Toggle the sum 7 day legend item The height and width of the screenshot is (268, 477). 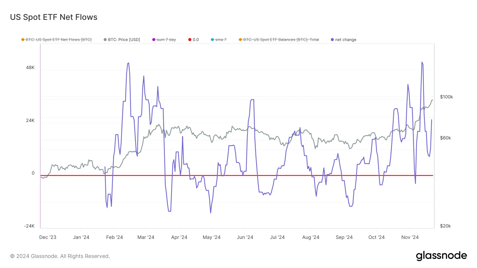click(x=164, y=40)
